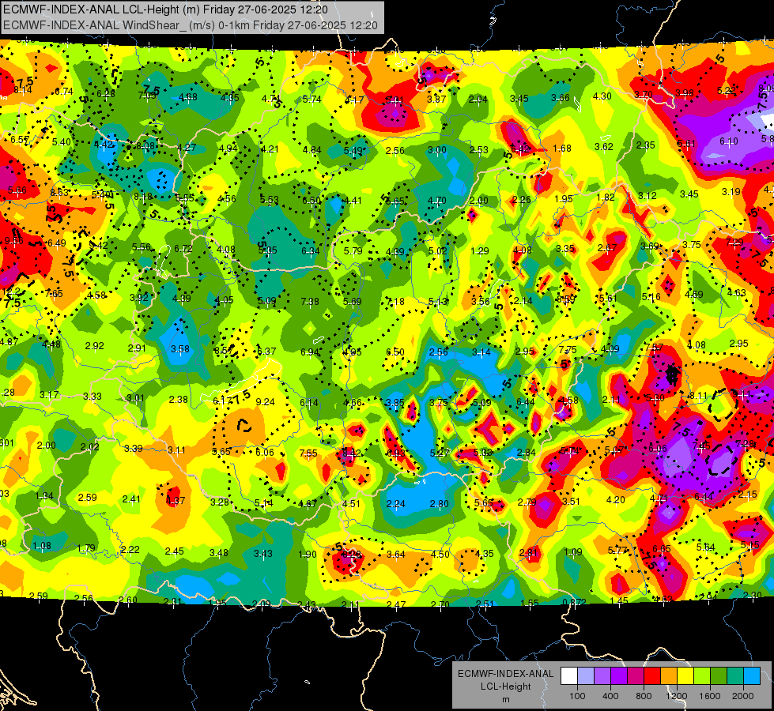The width and height of the screenshot is (774, 711).
Task: Click the wind shear value 3.58
Action: 180,348
